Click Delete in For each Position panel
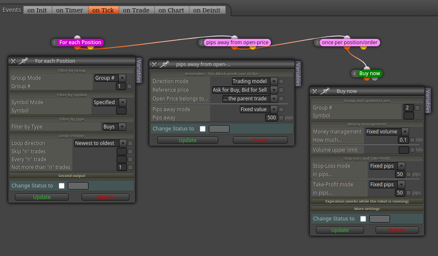Screen dimensions: 438x256 pyautogui.click(x=105, y=197)
